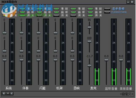Click the 机架 top slider handle
The height and width of the screenshot is (98, 136).
pos(55,33)
